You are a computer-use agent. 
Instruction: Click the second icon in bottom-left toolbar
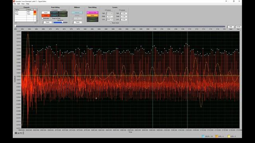pyautogui.click(x=18, y=133)
